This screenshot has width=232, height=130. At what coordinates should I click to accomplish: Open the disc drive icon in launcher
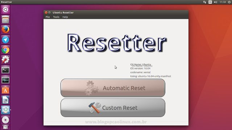click(x=5, y=120)
